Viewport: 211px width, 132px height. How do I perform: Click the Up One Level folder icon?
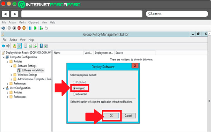click(x=14, y=46)
